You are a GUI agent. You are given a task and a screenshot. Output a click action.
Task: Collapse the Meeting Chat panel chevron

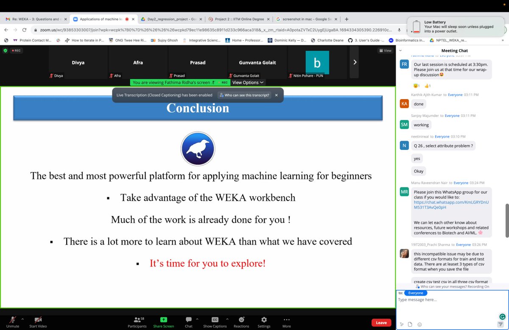[x=401, y=50]
